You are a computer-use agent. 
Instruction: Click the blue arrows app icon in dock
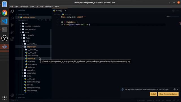[x=5, y=47]
